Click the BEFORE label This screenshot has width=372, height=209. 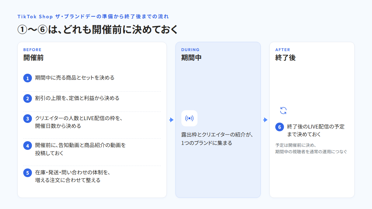coord(32,50)
